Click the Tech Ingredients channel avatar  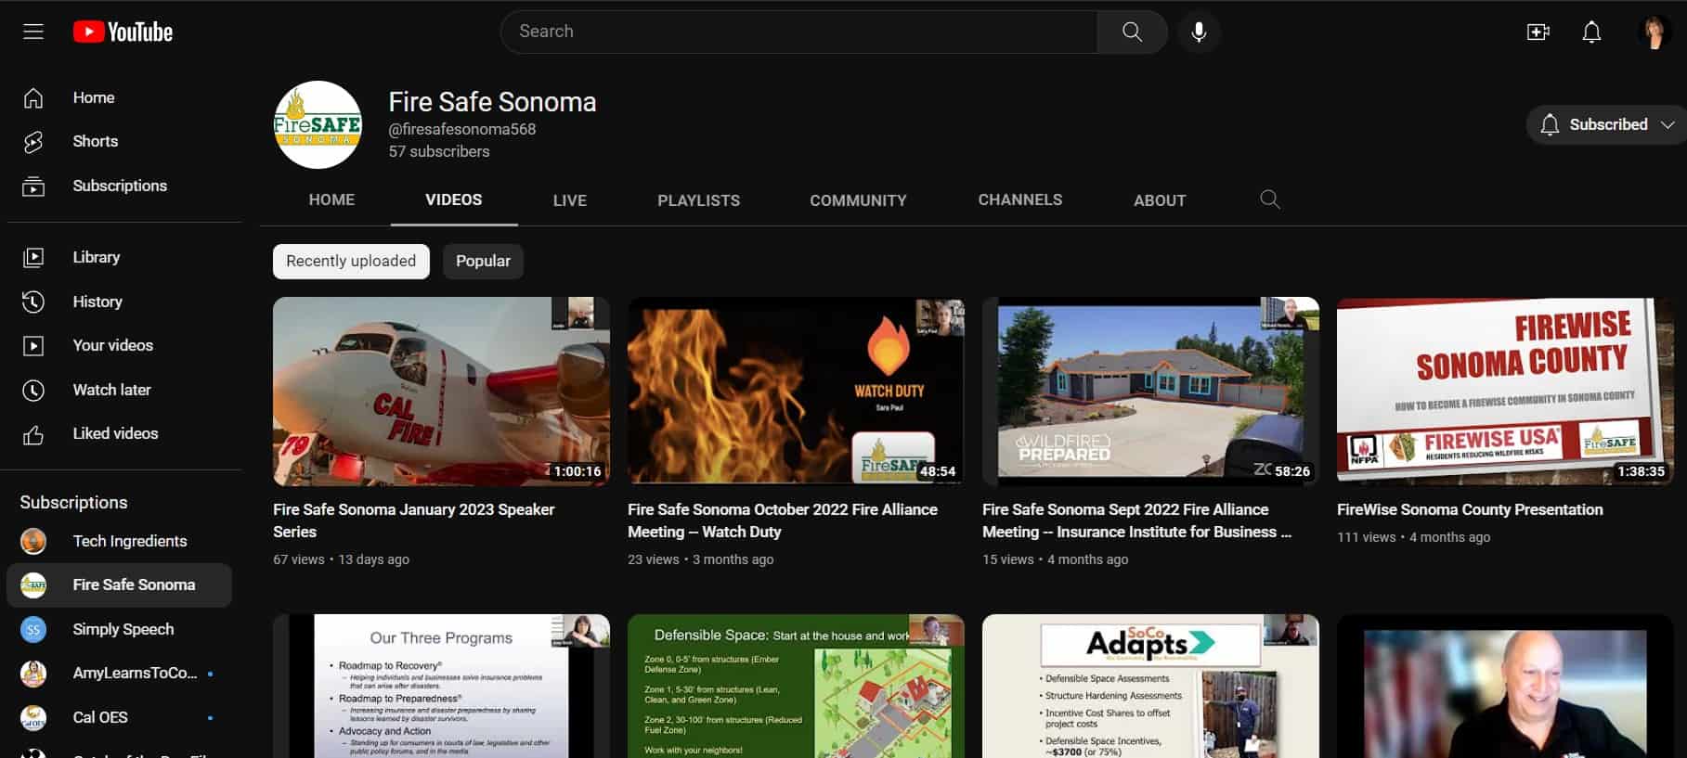(33, 541)
